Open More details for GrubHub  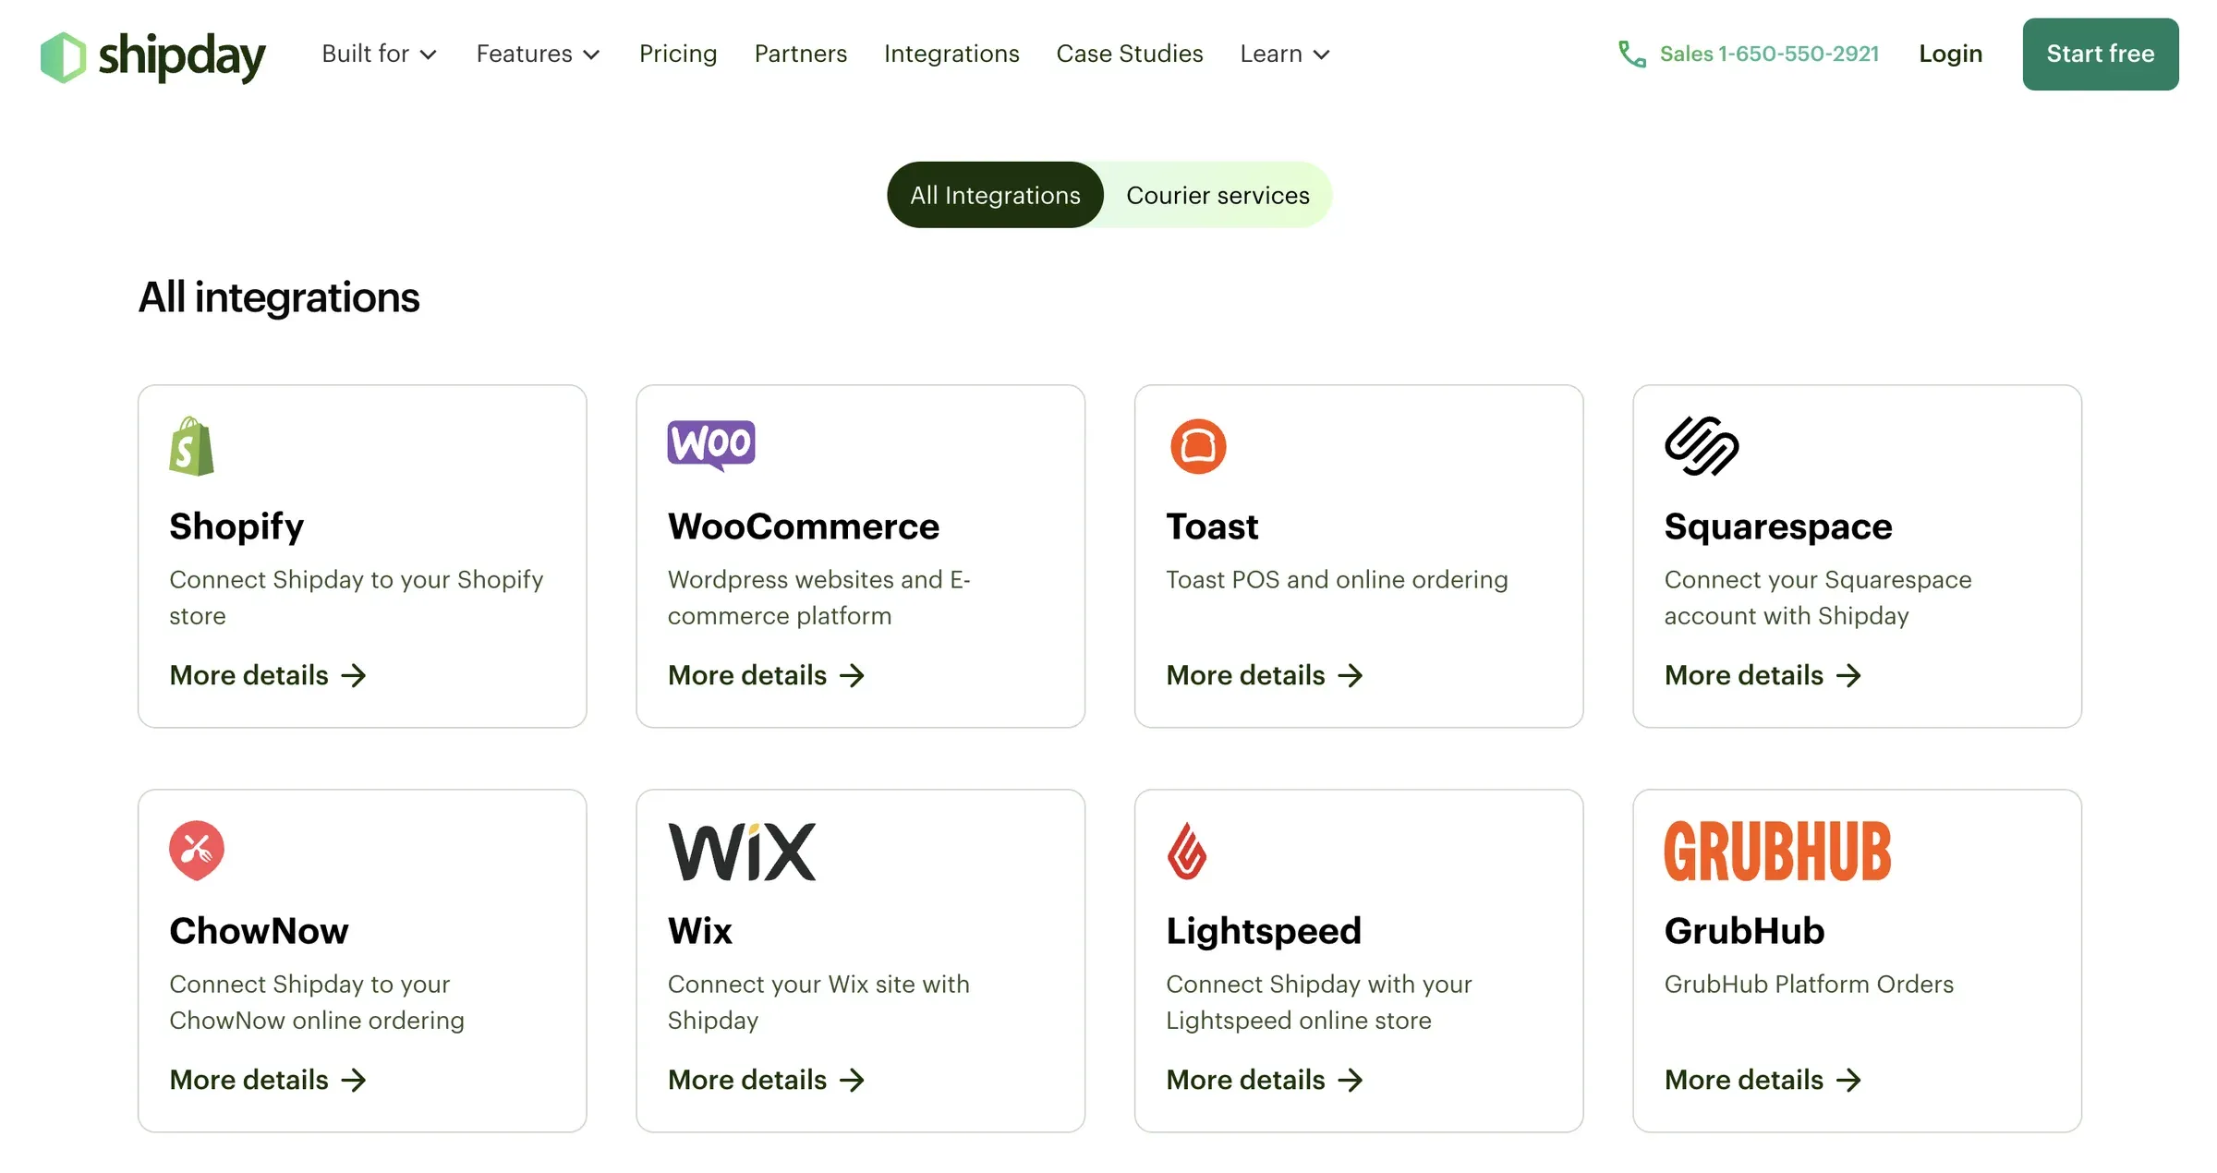[x=1763, y=1081]
